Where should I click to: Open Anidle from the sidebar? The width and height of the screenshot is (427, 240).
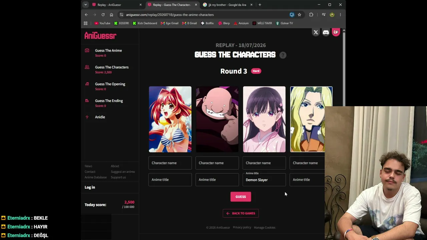(x=100, y=117)
